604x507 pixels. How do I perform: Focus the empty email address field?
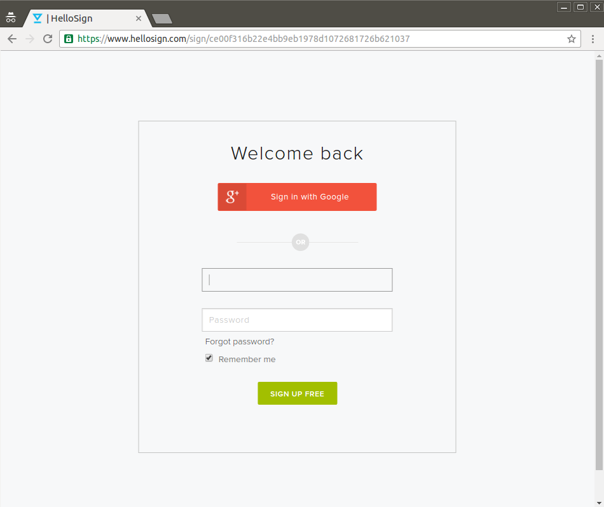[297, 280]
